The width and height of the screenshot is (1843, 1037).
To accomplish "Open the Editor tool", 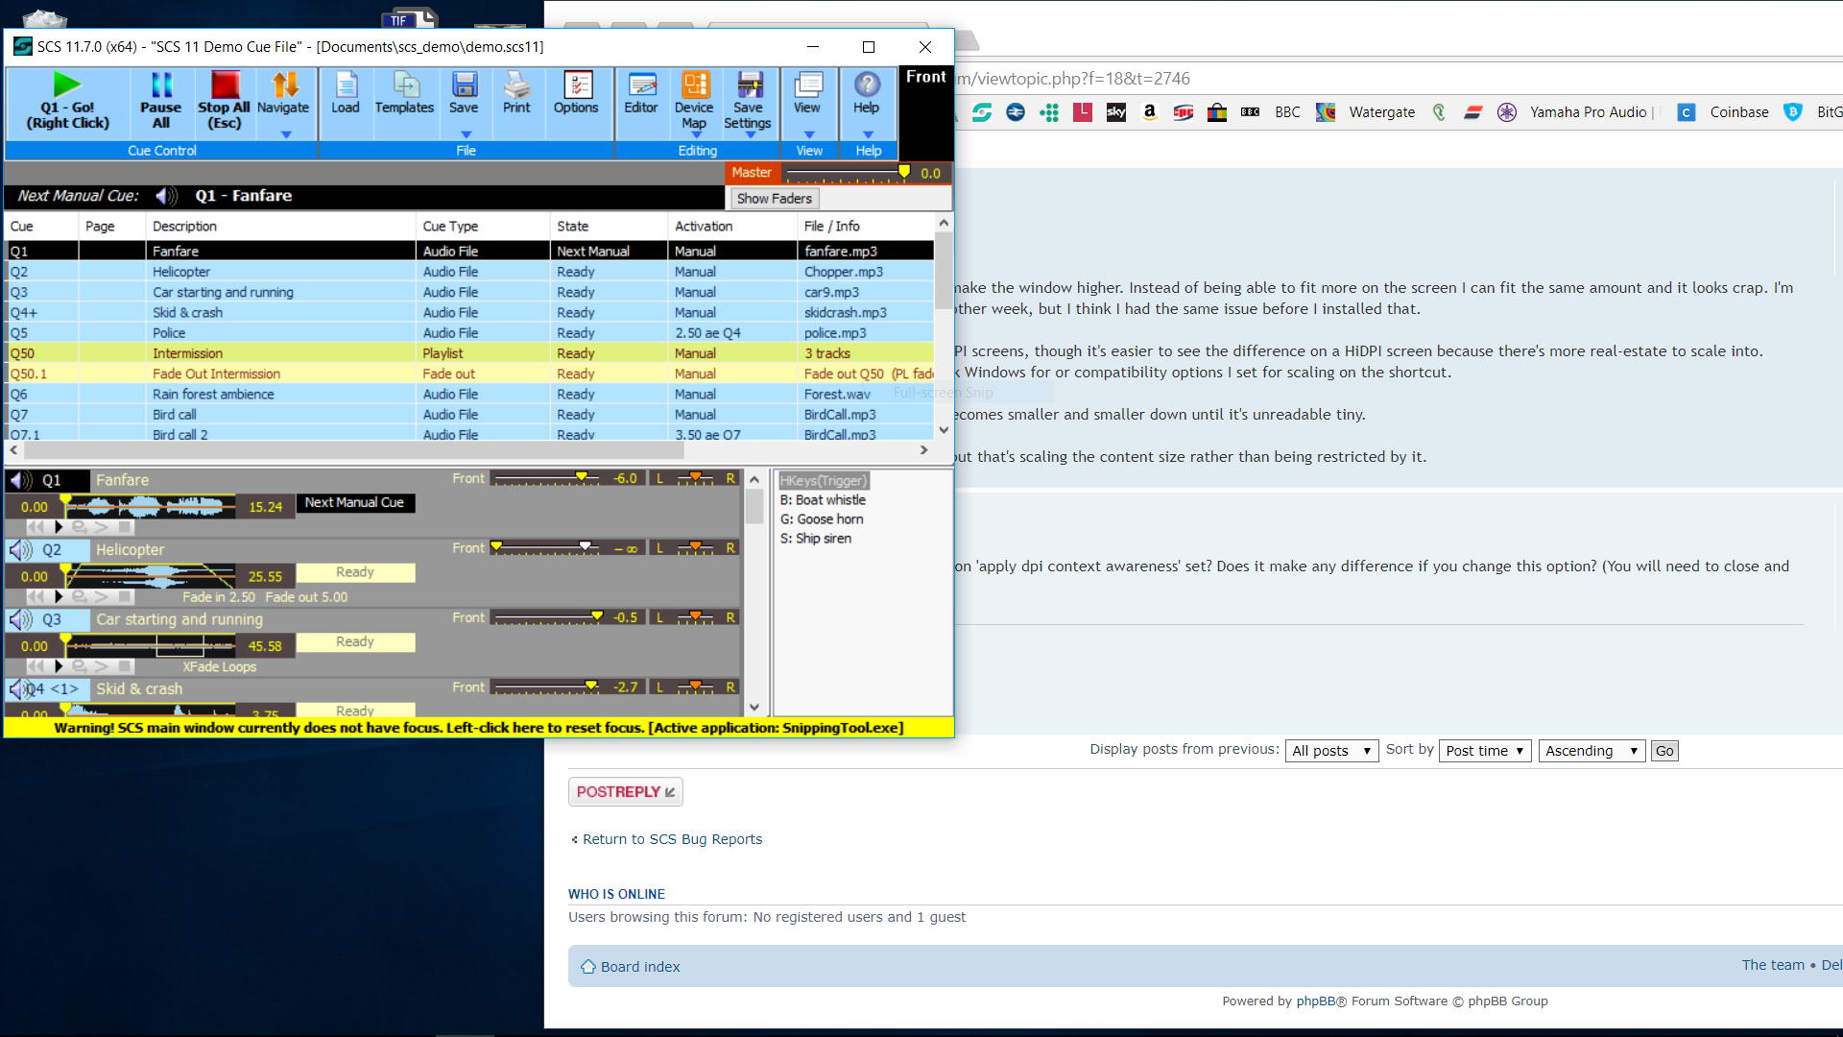I will (x=641, y=86).
